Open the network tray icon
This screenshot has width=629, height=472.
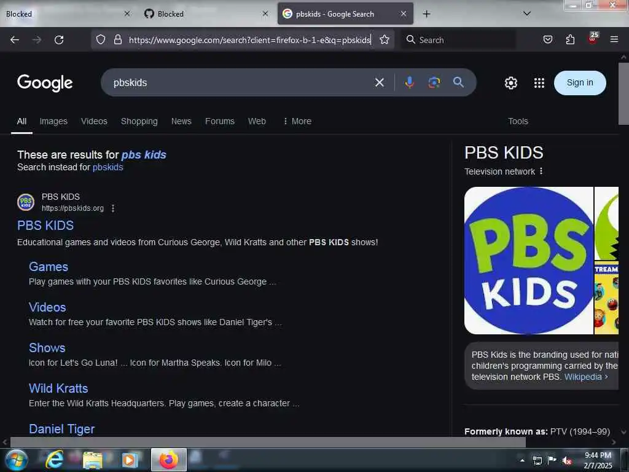tap(537, 460)
